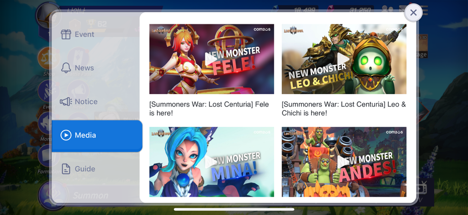
Task: Click the Event gift box icon
Action: coord(66,34)
